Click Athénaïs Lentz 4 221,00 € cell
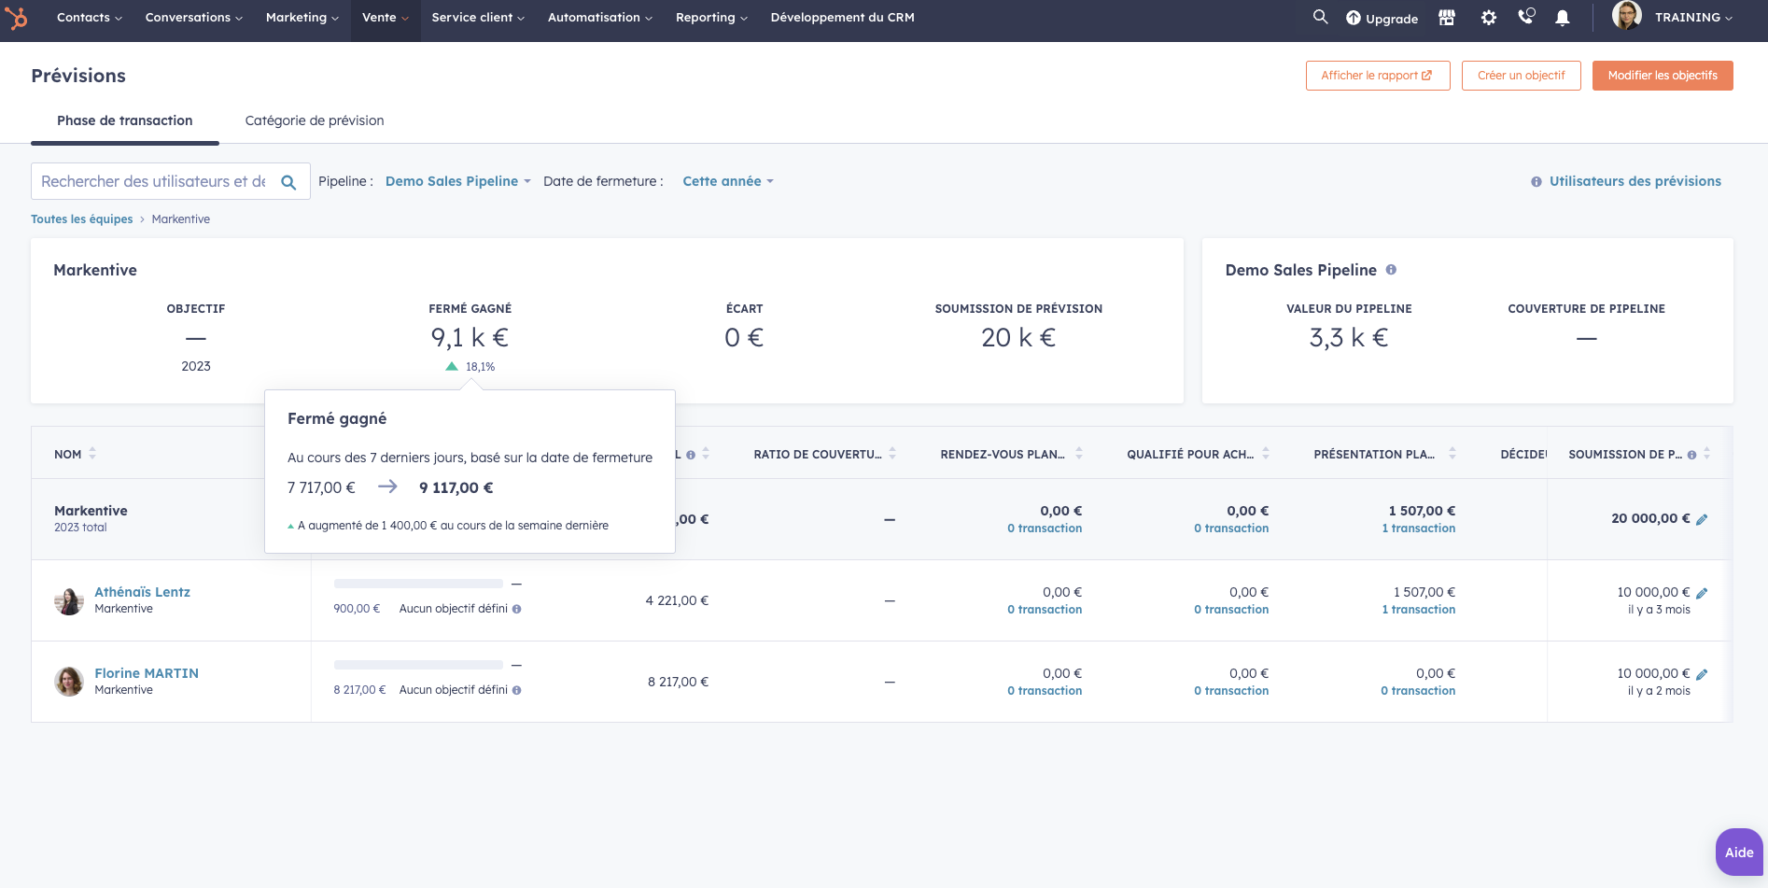Viewport: 1768px width, 888px height. pyautogui.click(x=677, y=600)
